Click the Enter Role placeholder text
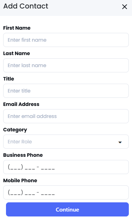Screen dimensions: 132x220 coord(20,142)
